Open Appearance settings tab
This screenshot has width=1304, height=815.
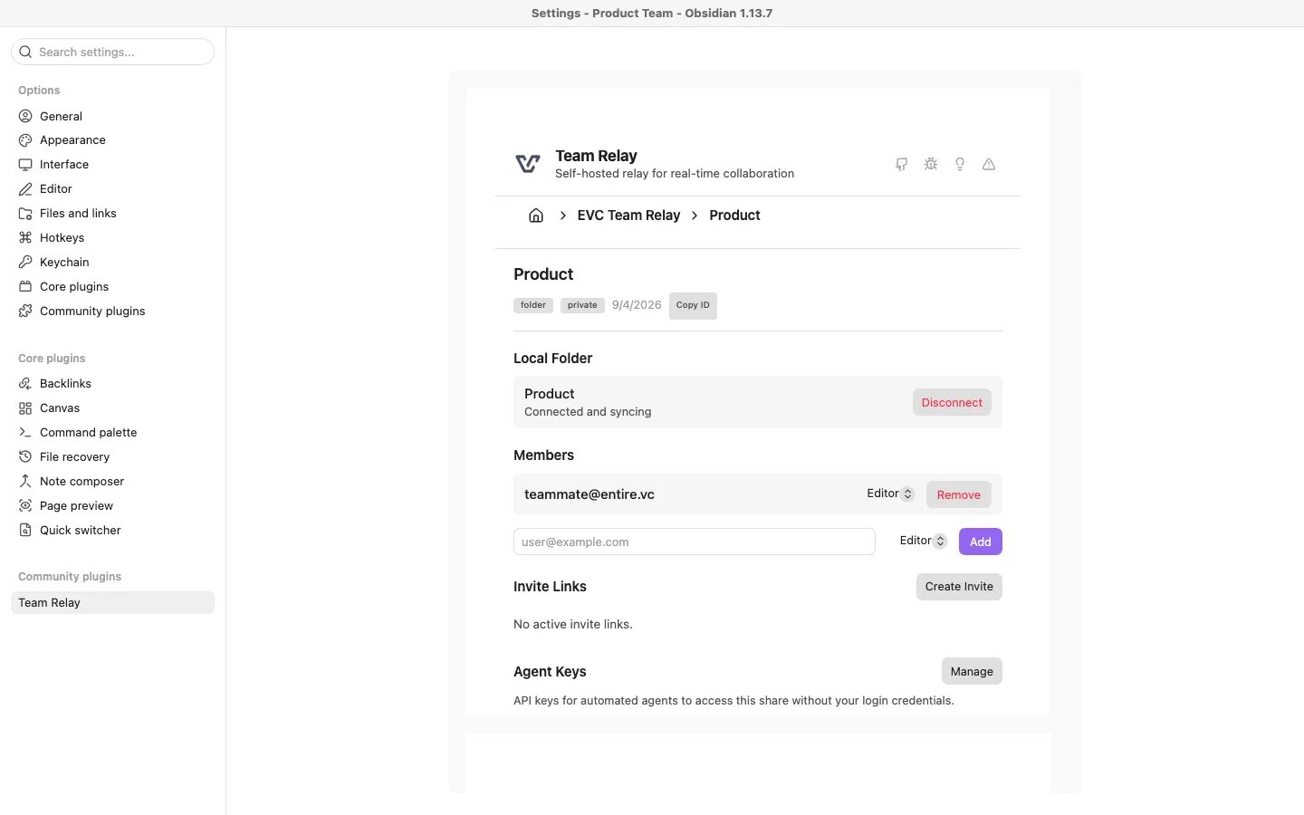click(x=112, y=140)
